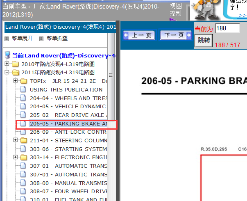Click the 菜单折叠 list icon
Image resolution: width=247 pixels, height=201 pixels.
(x=41, y=39)
